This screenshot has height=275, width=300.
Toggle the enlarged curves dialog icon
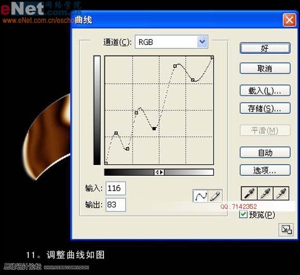[x=286, y=230]
